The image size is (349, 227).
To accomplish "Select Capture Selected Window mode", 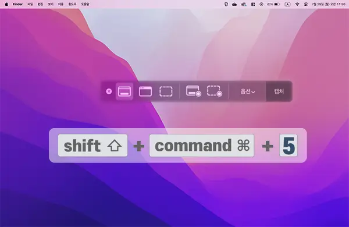I will [145, 91].
